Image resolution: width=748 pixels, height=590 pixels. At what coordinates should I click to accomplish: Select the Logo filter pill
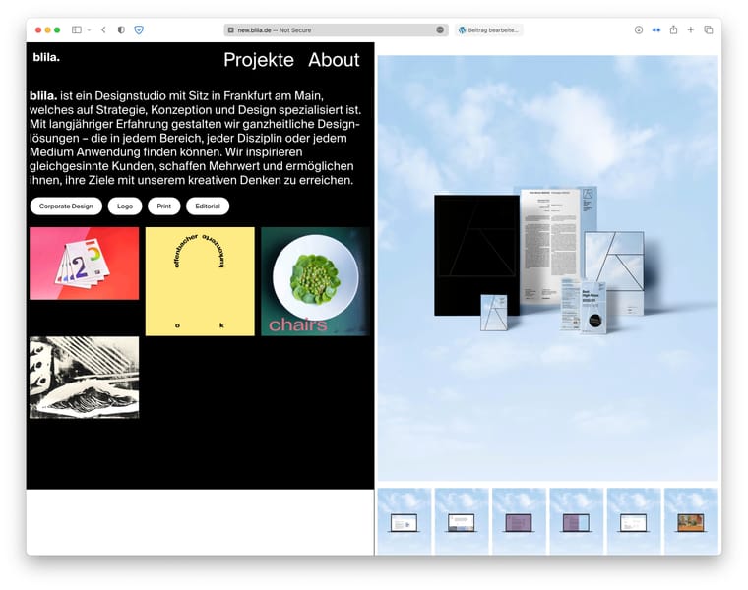[x=125, y=206]
